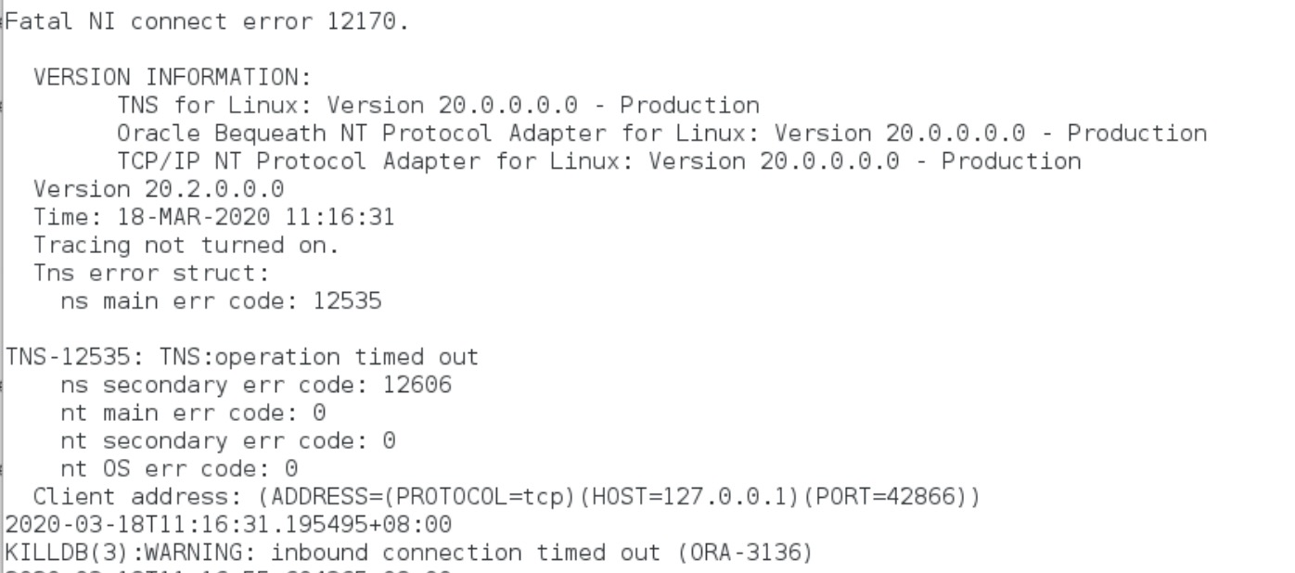
Task: Click 'ns secondary err code: 12606' line
Action: 256,385
